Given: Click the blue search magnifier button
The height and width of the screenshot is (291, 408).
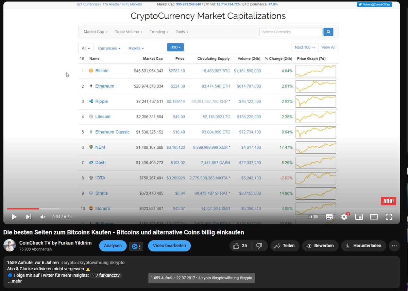Looking at the screenshot, I should tap(328, 32).
